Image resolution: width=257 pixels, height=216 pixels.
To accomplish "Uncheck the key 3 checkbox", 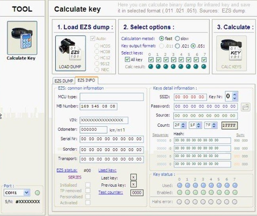I will 181,60.
